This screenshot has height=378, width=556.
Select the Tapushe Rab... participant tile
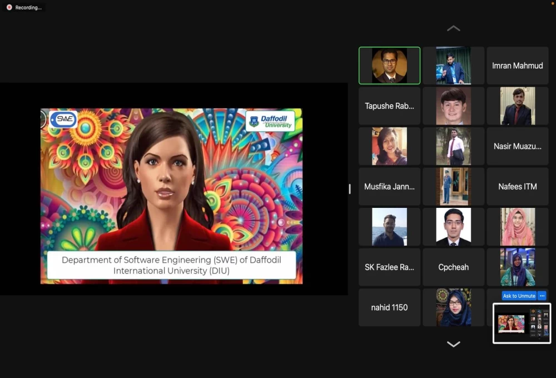point(389,106)
